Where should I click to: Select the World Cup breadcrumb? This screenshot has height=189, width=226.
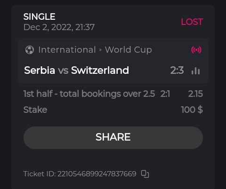tap(129, 50)
